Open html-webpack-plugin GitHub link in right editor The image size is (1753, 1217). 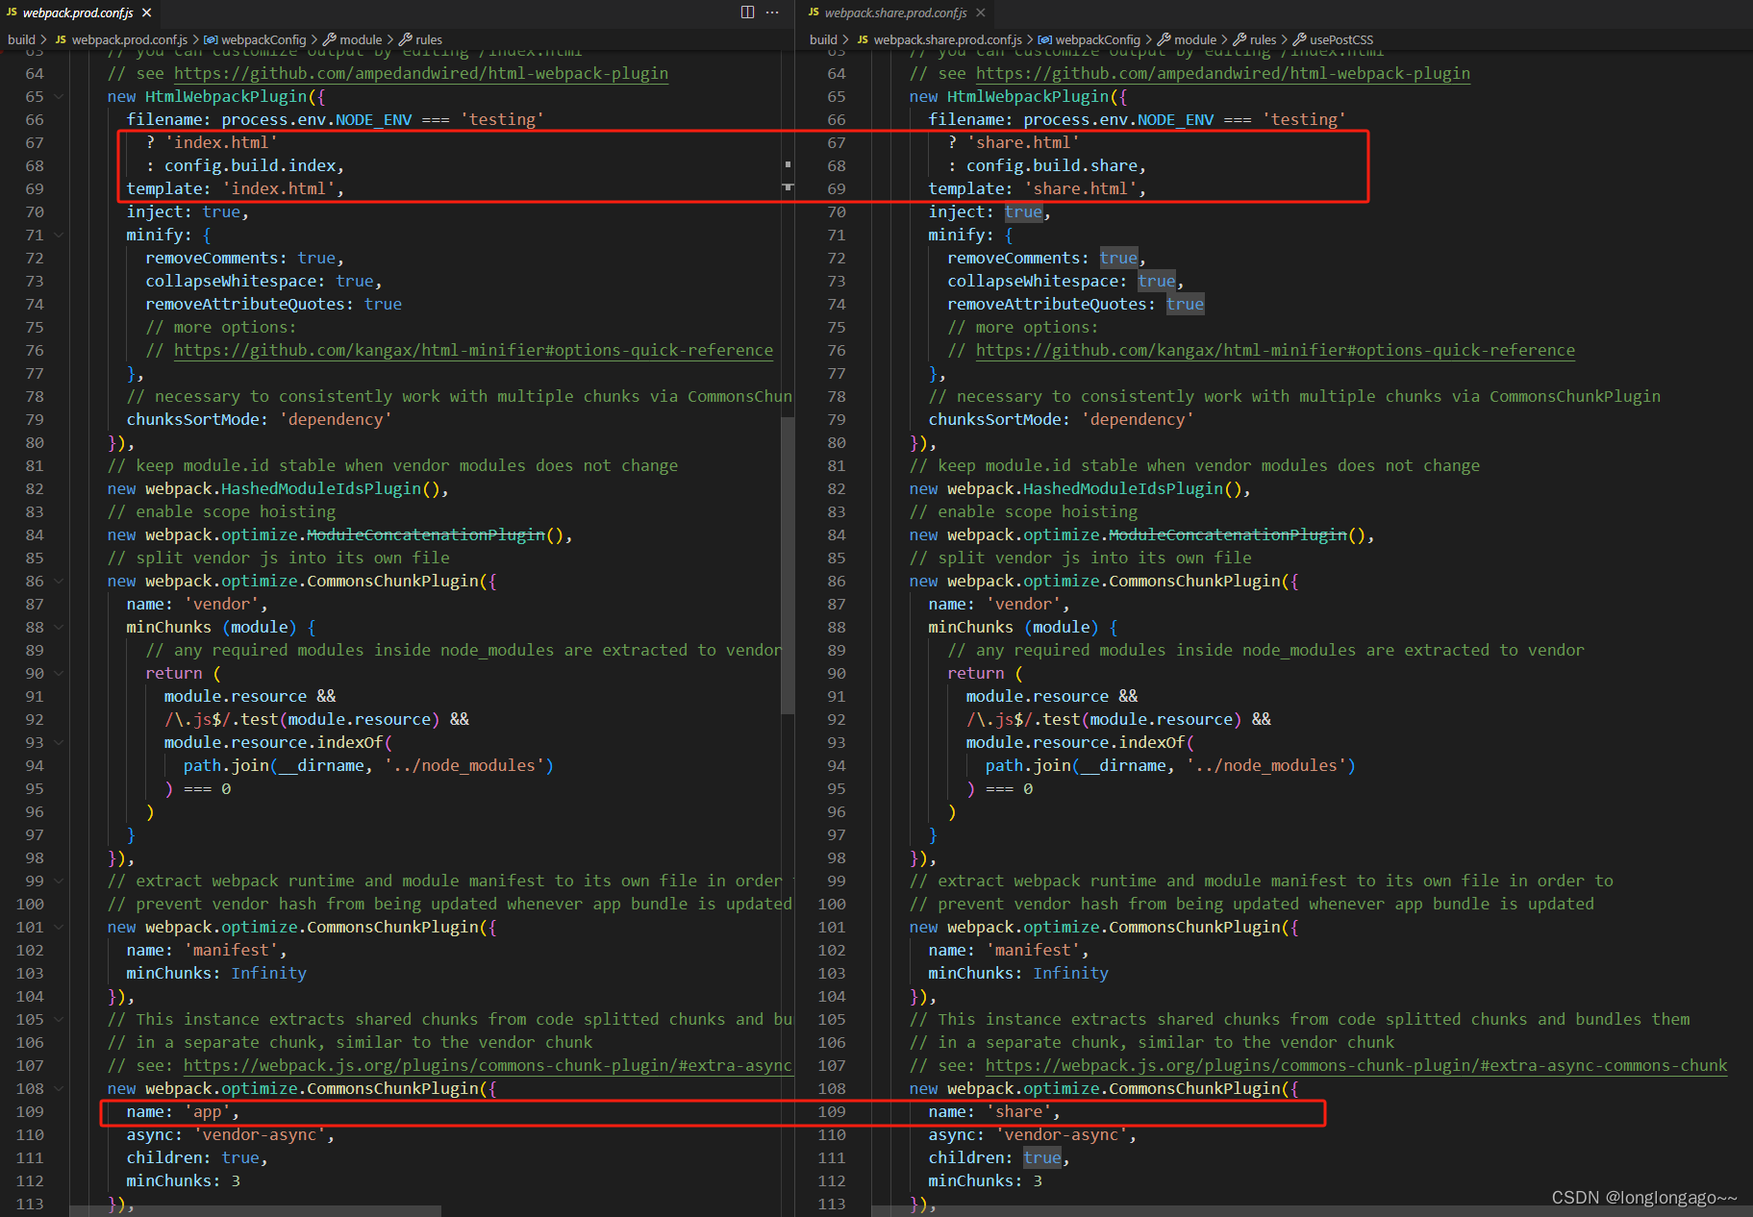click(1222, 74)
